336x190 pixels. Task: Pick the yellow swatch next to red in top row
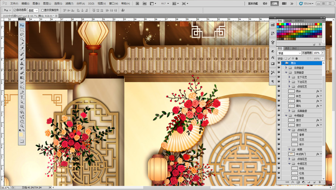pyautogui.click(x=280, y=24)
